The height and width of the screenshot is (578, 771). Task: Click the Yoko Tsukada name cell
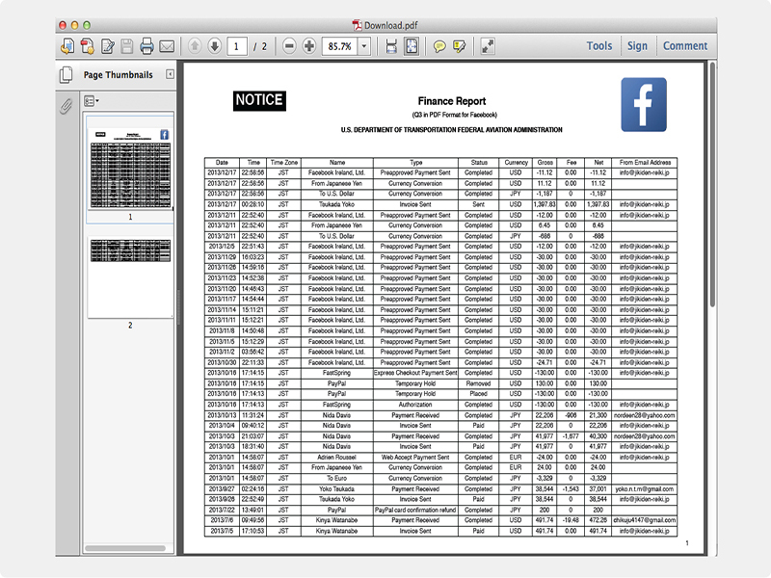[x=336, y=489]
